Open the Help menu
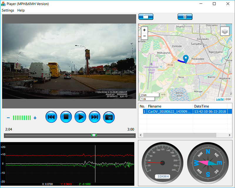 21,10
